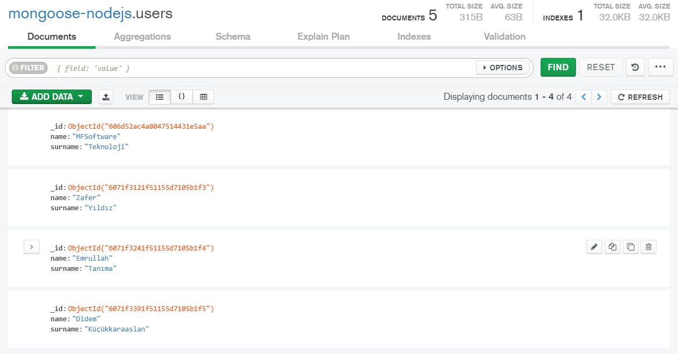Clone the Emrullah document using clone icon
The height and width of the screenshot is (354, 678).
click(x=631, y=247)
